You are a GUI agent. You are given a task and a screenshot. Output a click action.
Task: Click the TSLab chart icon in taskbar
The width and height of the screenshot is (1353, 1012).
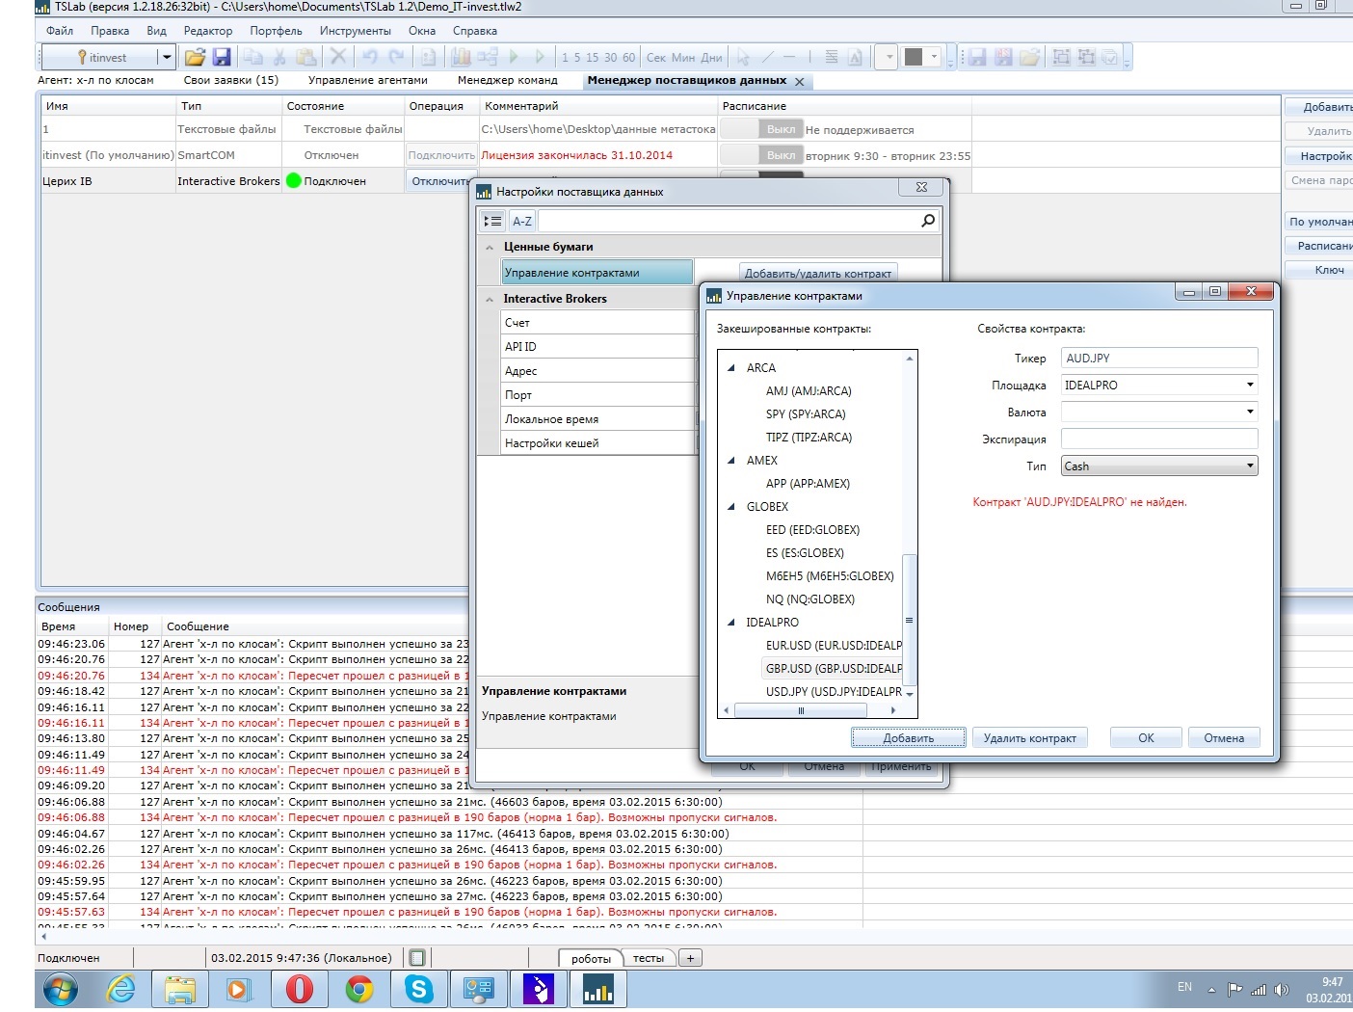597,989
